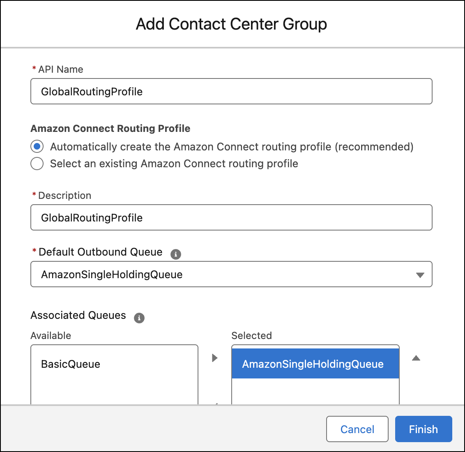Move selected queue up with up arrow

[416, 358]
